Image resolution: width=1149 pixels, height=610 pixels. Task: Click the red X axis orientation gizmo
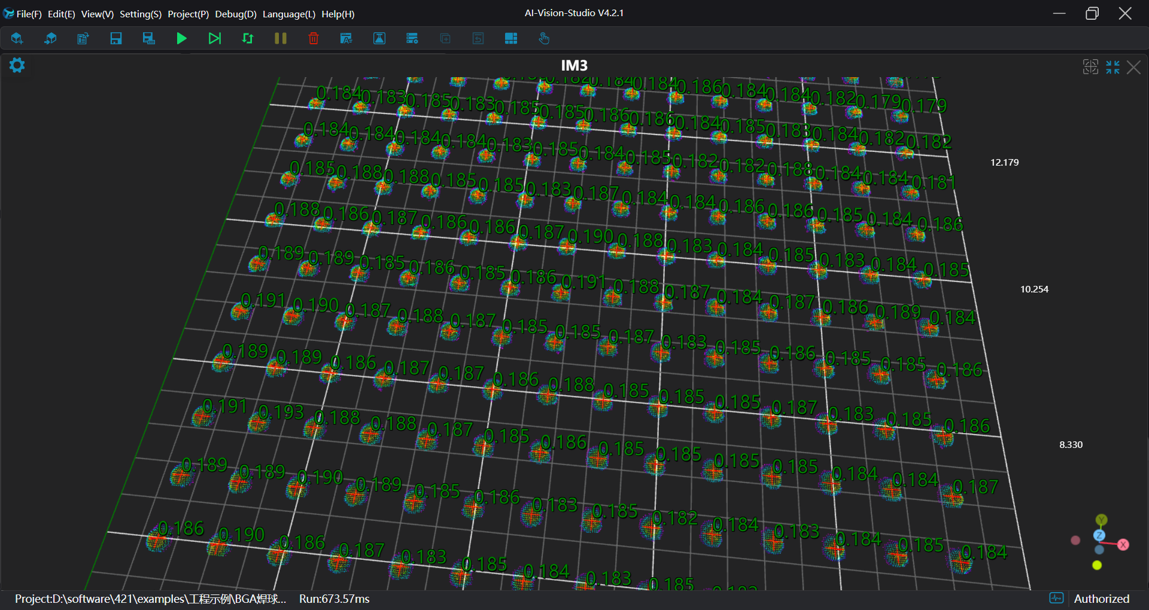click(x=1123, y=545)
